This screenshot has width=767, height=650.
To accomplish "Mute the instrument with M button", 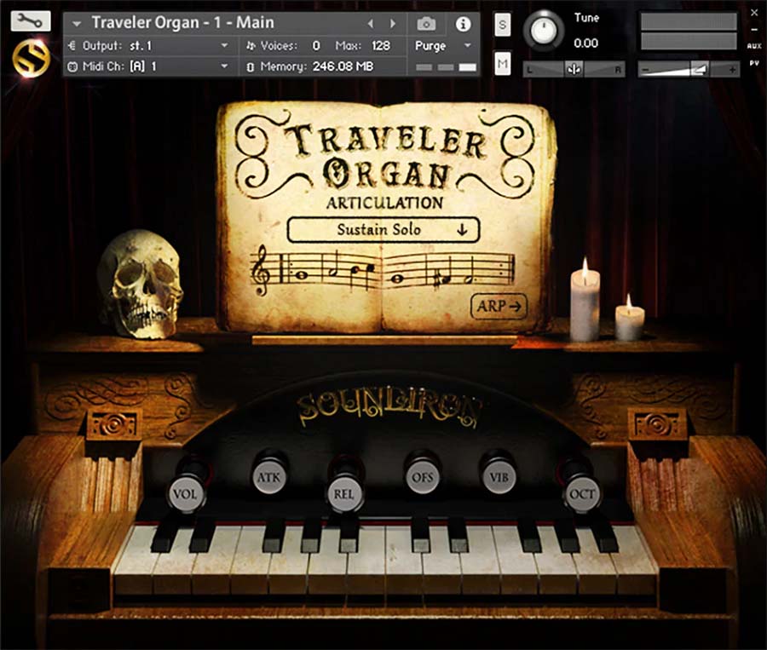I will click(502, 64).
